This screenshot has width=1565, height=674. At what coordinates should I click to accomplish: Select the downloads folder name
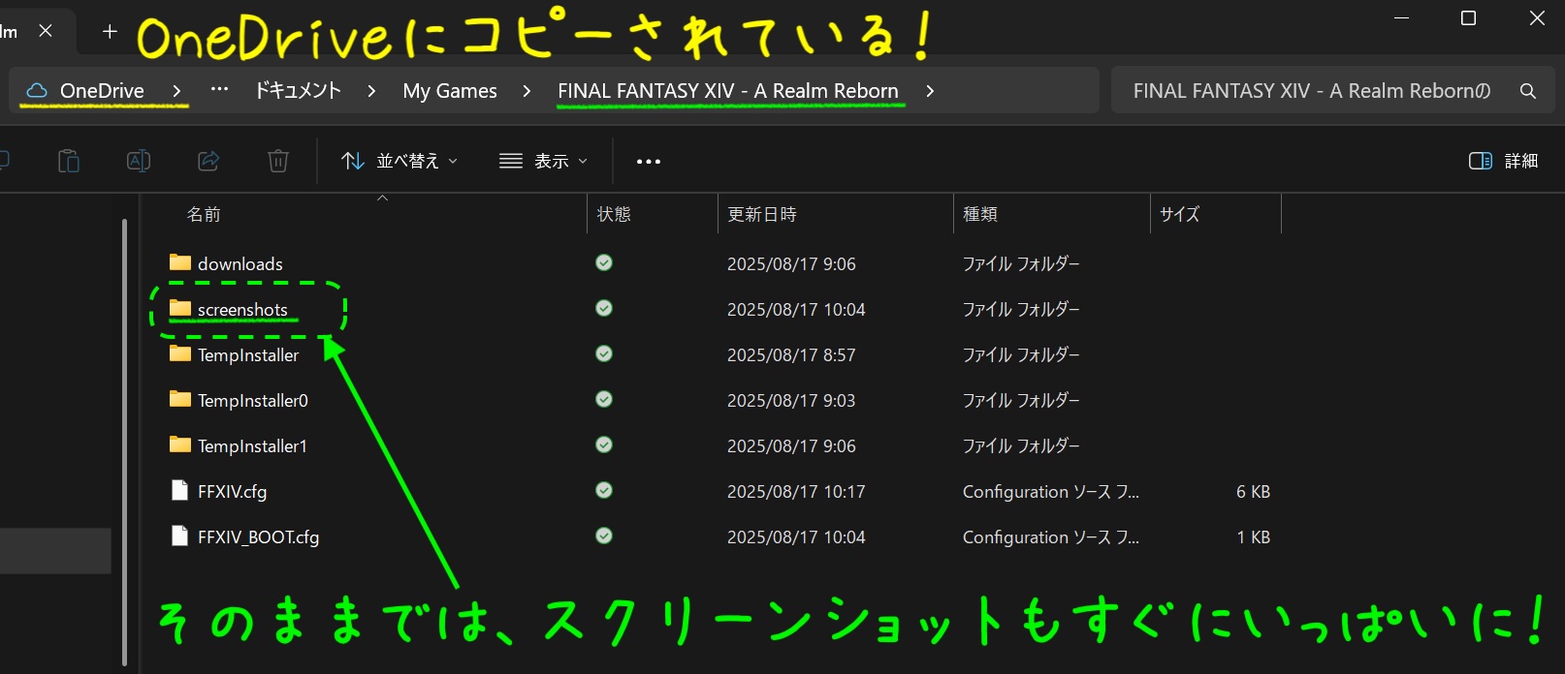click(x=240, y=263)
